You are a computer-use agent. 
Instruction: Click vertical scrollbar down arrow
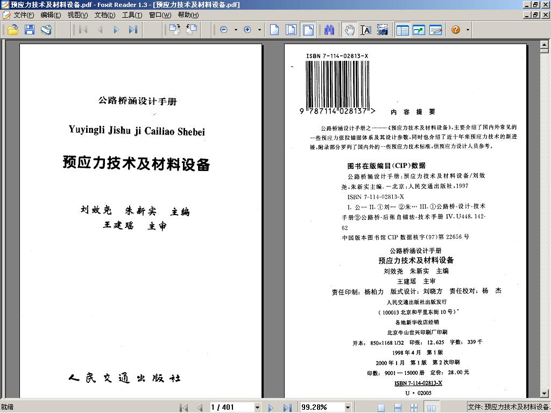coord(545,393)
